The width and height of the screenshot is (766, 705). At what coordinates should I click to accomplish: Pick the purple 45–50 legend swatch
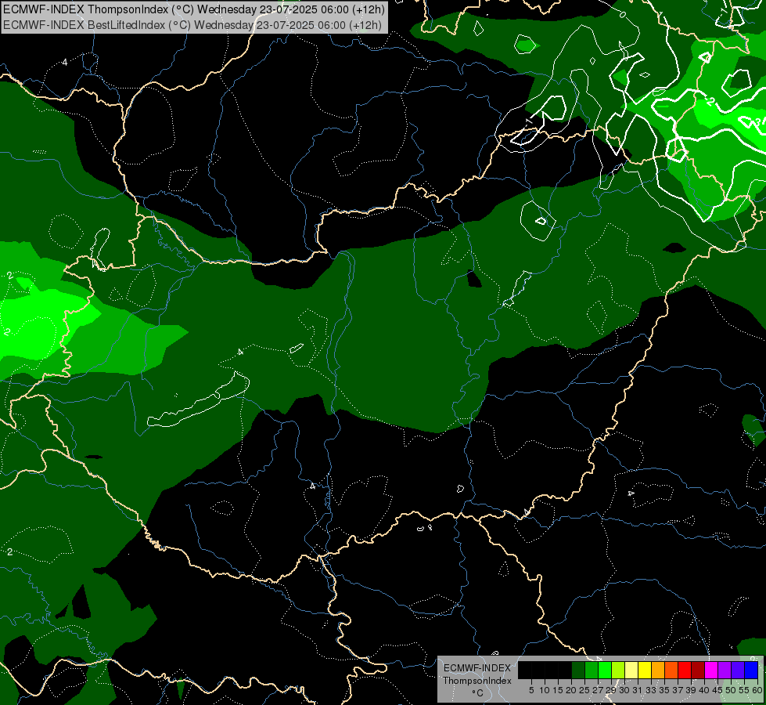[x=725, y=670]
